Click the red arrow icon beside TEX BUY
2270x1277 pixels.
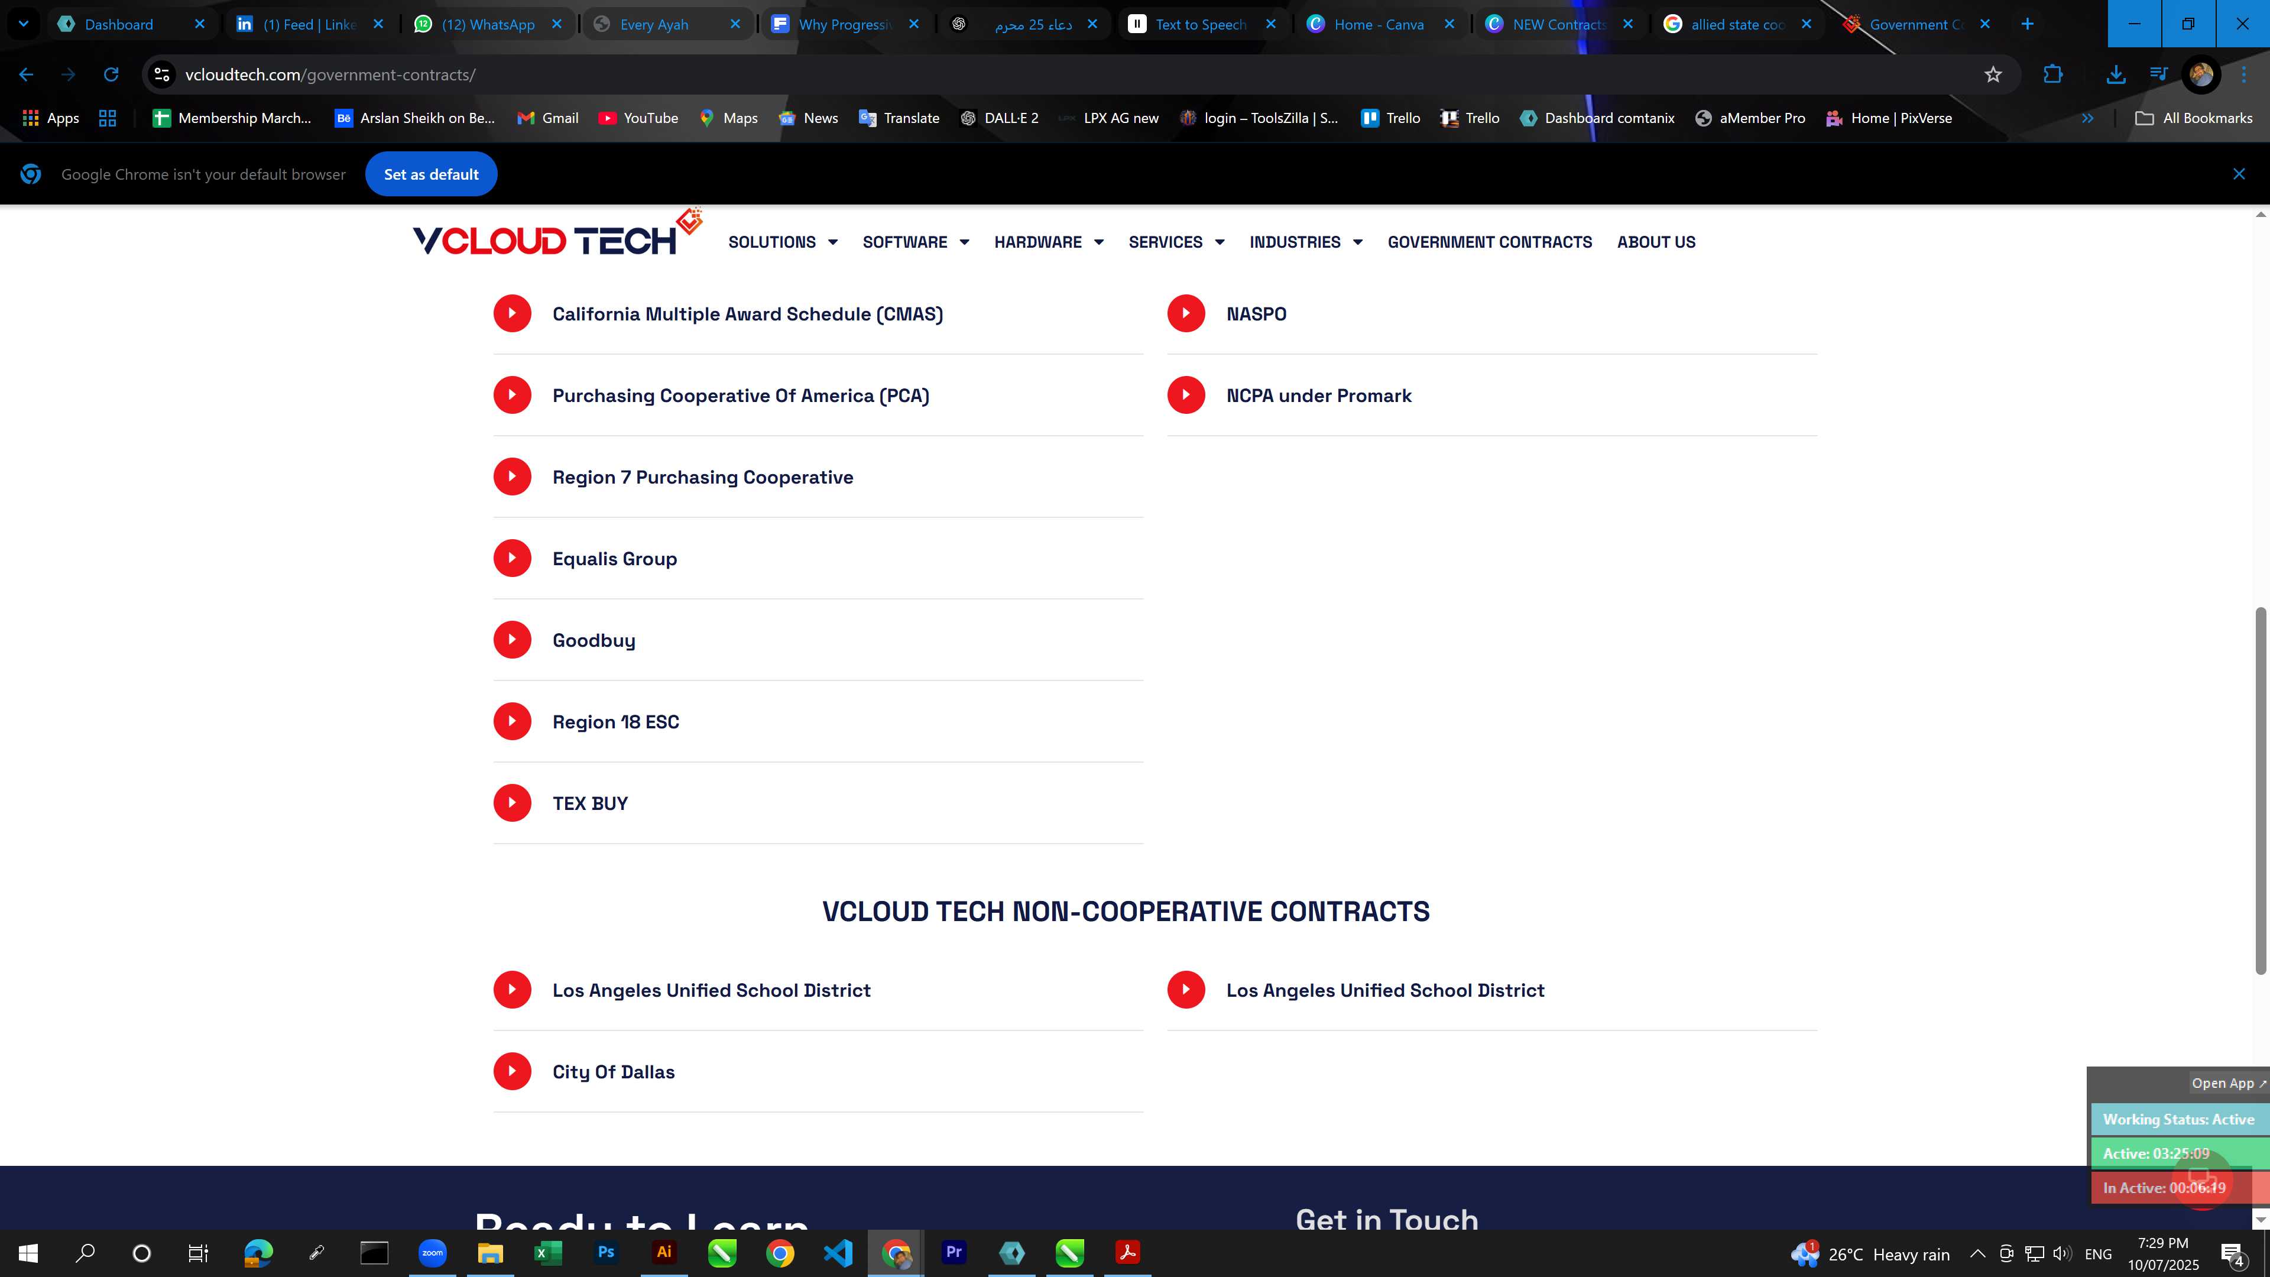click(512, 803)
